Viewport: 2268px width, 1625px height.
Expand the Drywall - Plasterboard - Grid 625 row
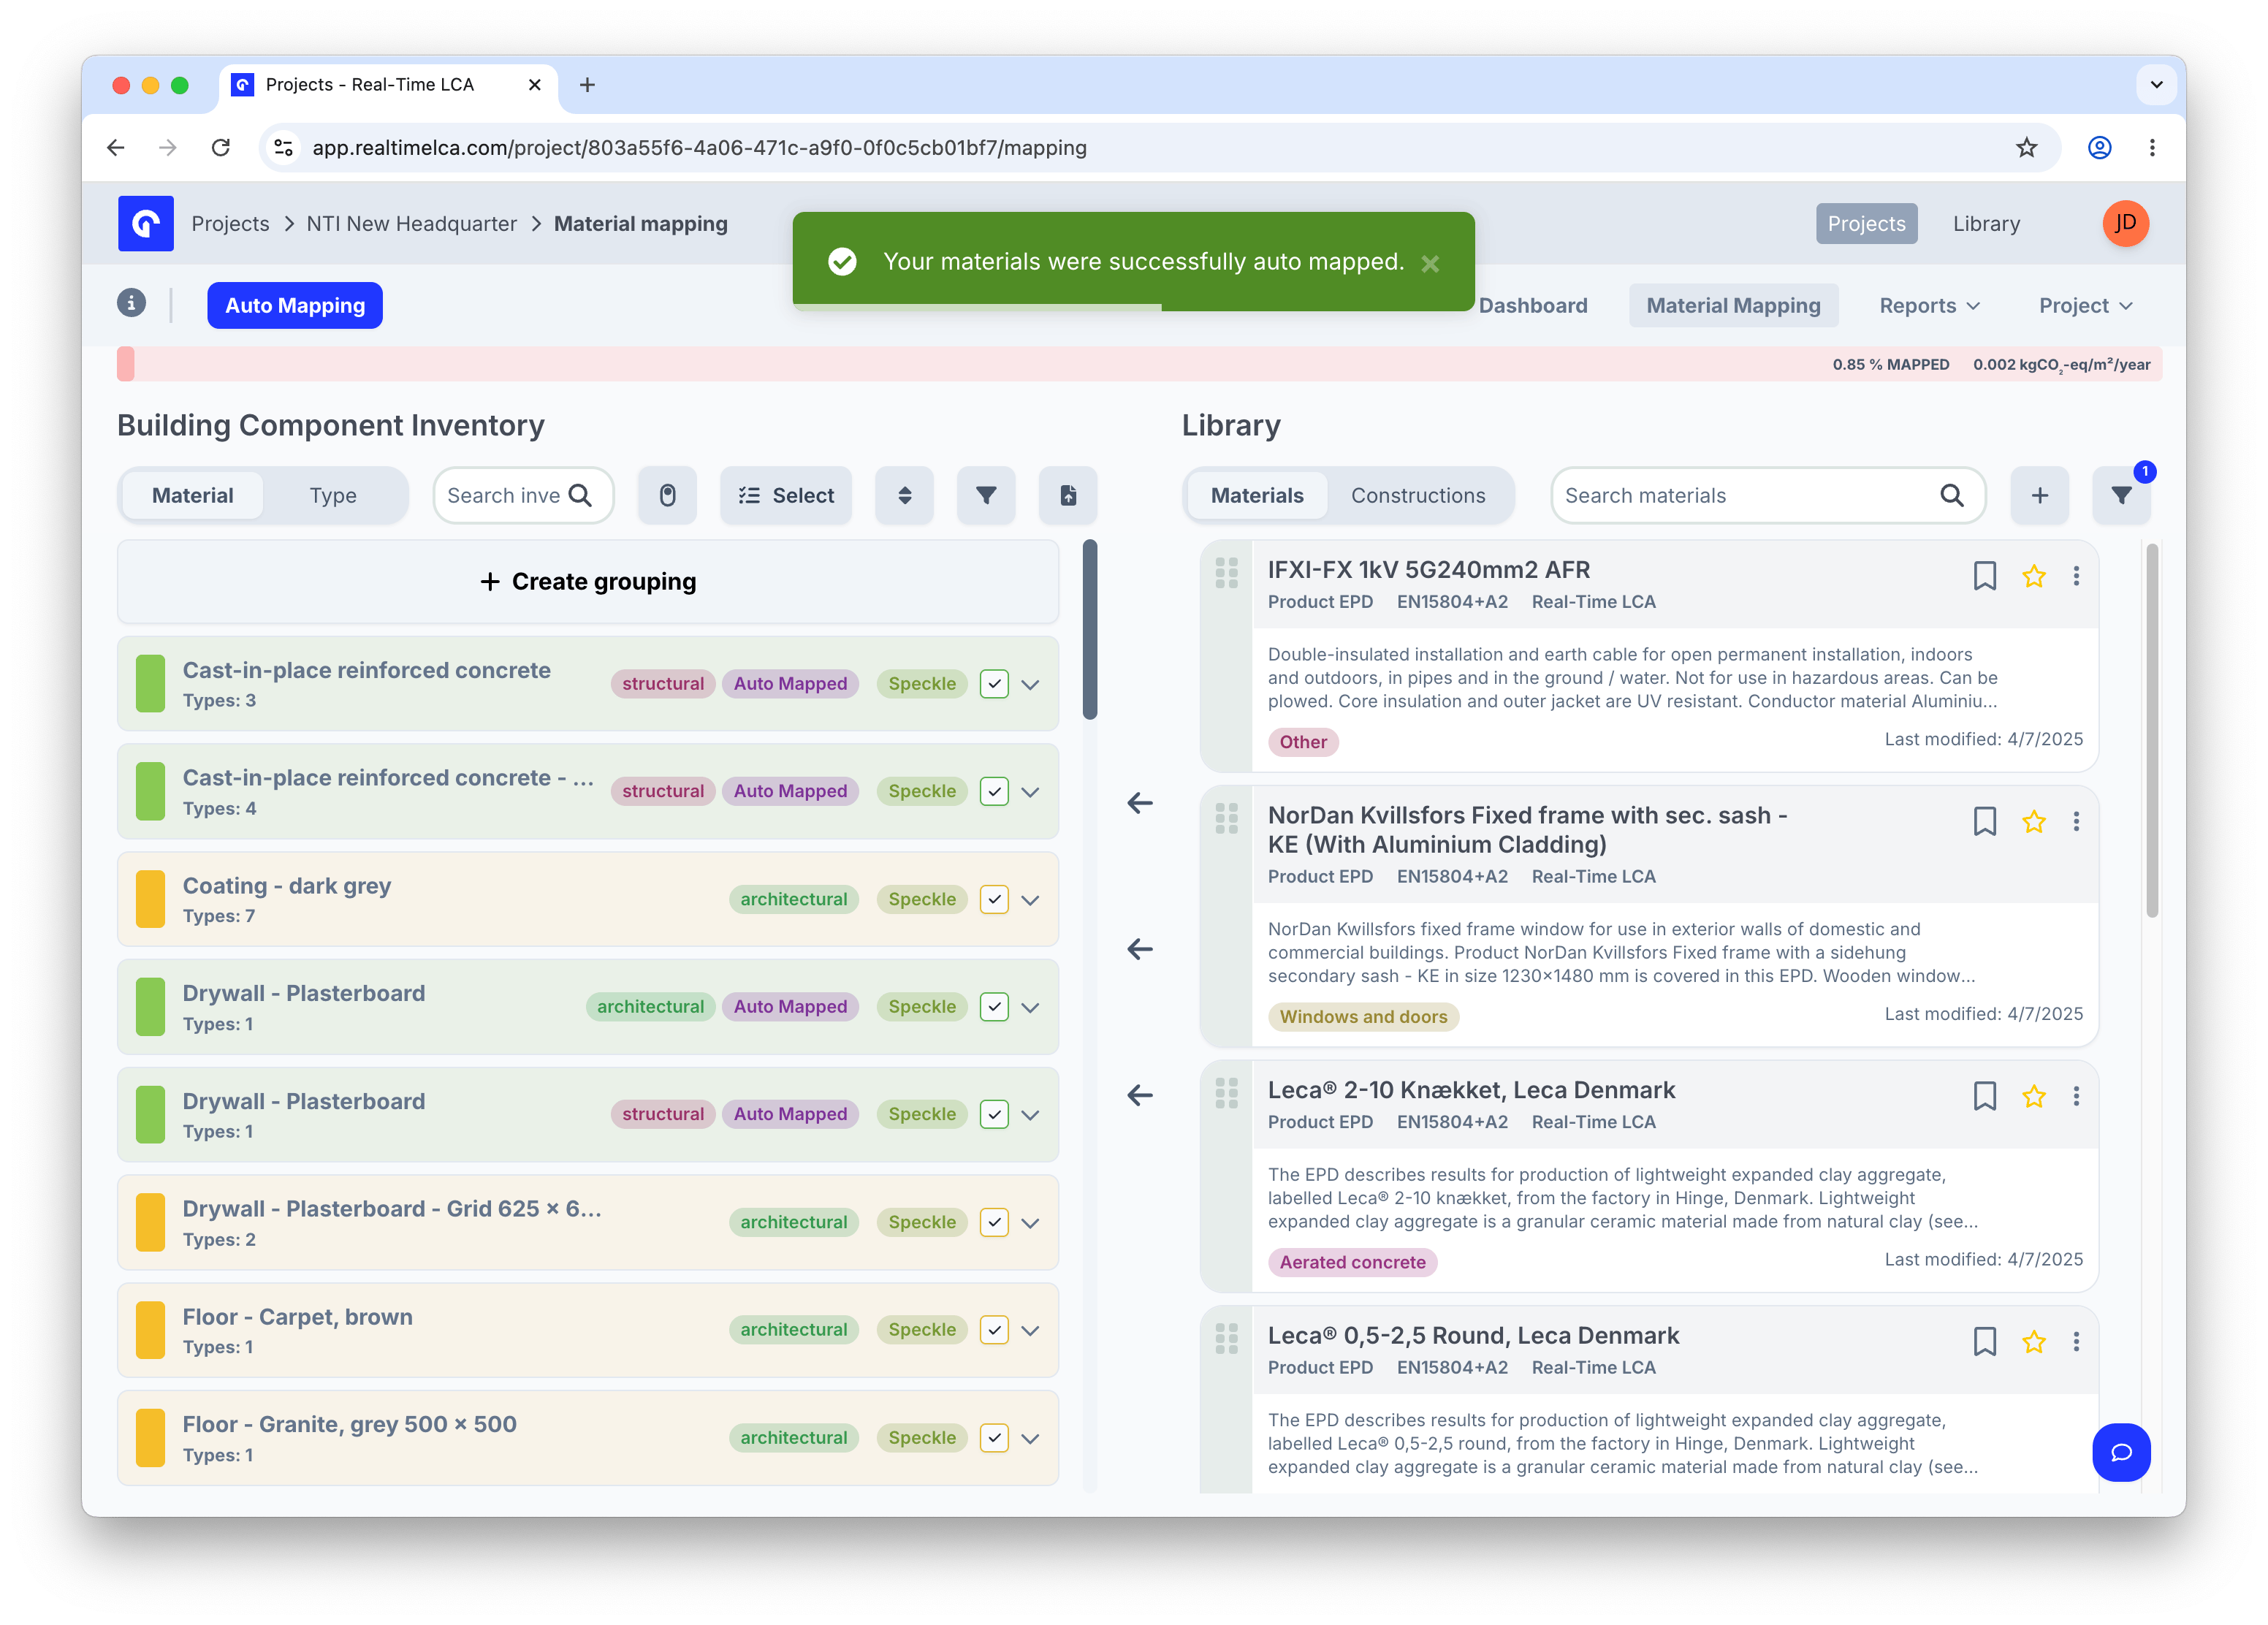click(x=1030, y=1223)
